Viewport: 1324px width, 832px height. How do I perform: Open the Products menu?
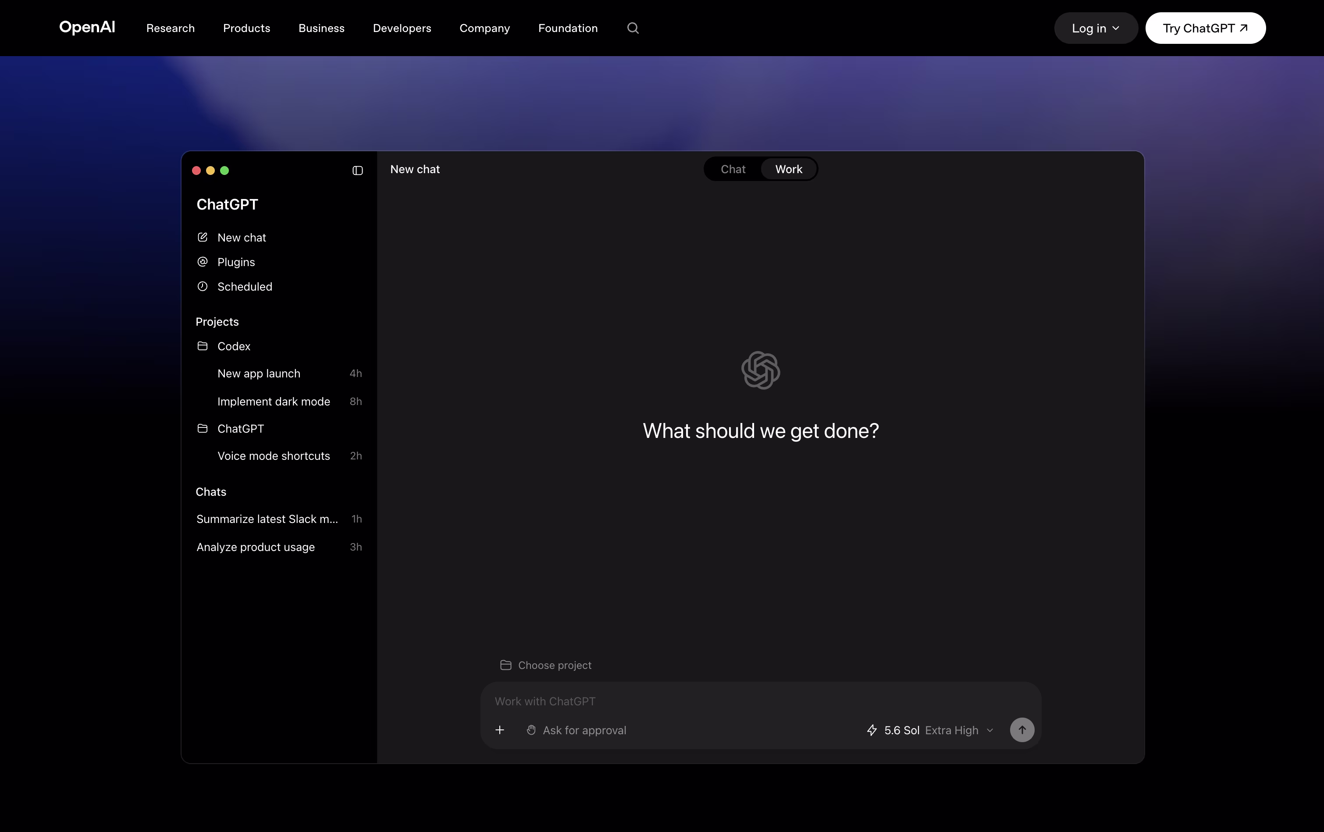246,28
